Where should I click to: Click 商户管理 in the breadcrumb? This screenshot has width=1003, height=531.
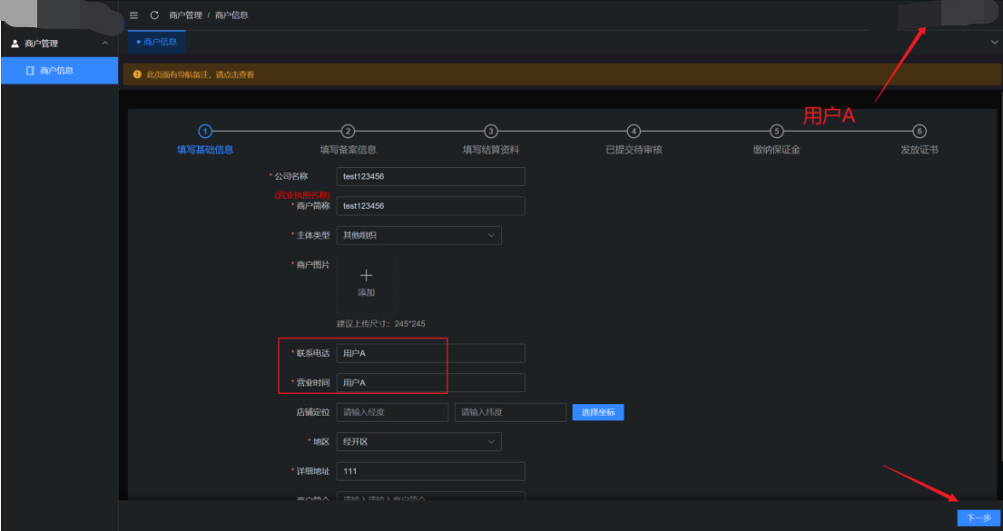point(185,15)
